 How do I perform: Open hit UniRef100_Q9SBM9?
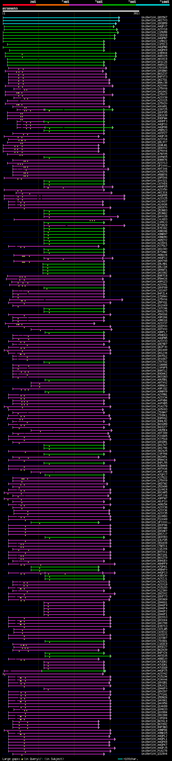[154, 23]
